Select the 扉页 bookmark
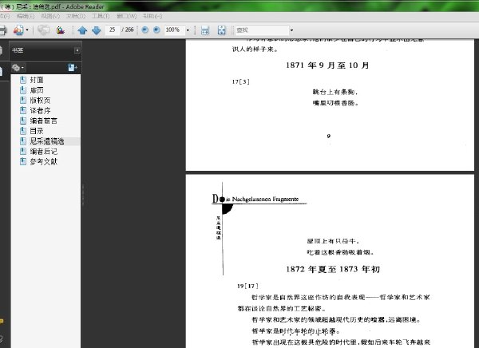Viewport: 479px width, 348px height. [37, 90]
